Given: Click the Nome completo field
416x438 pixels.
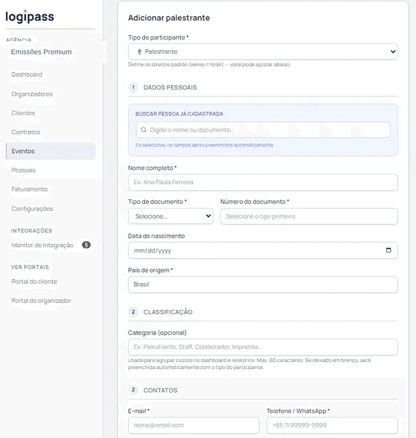Looking at the screenshot, I should pyautogui.click(x=263, y=182).
